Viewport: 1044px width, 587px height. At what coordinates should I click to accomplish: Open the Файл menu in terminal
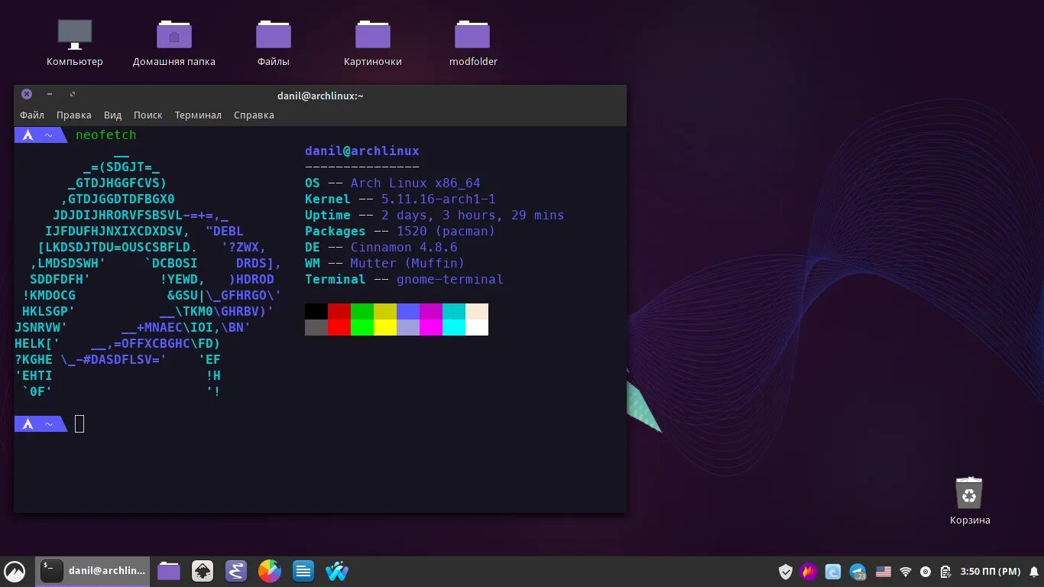32,115
